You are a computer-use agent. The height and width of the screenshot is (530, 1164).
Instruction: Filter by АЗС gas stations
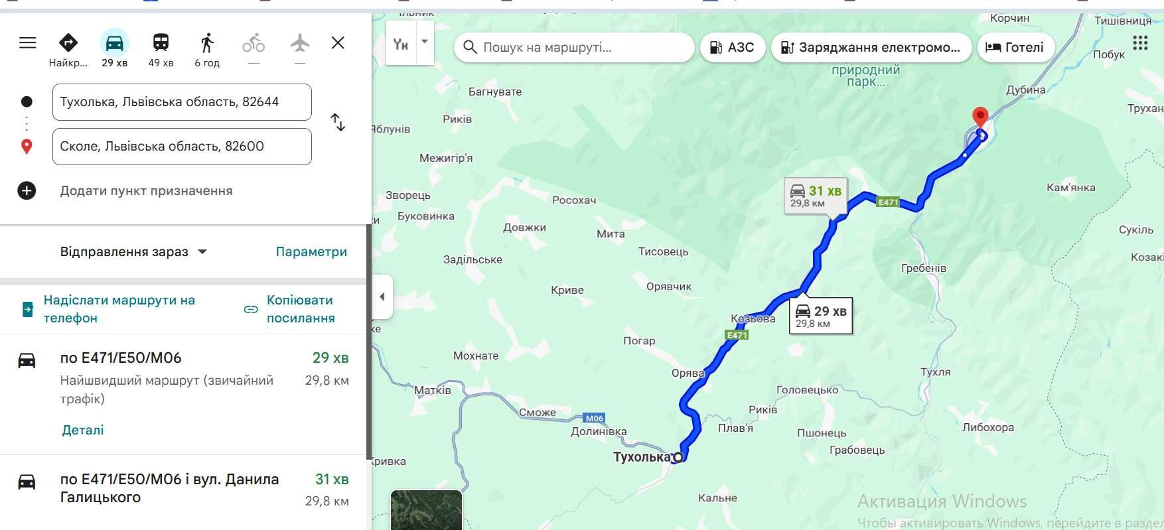point(733,48)
